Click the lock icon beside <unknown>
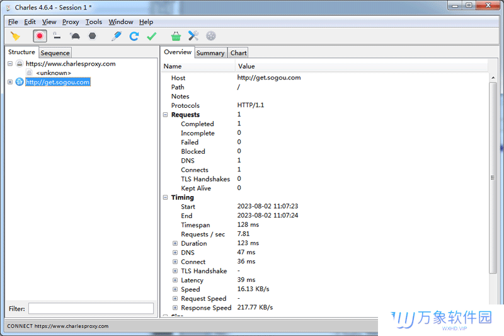Viewport: 504px width, 336px height. pyautogui.click(x=29, y=72)
